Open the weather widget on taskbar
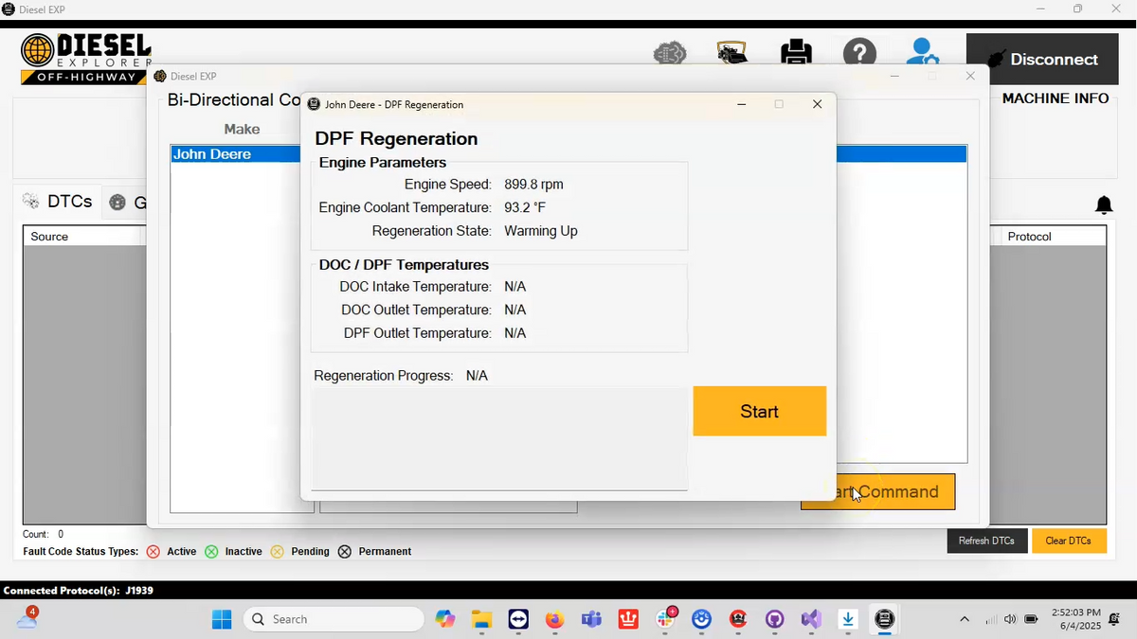Image resolution: width=1137 pixels, height=639 pixels. pos(27,619)
